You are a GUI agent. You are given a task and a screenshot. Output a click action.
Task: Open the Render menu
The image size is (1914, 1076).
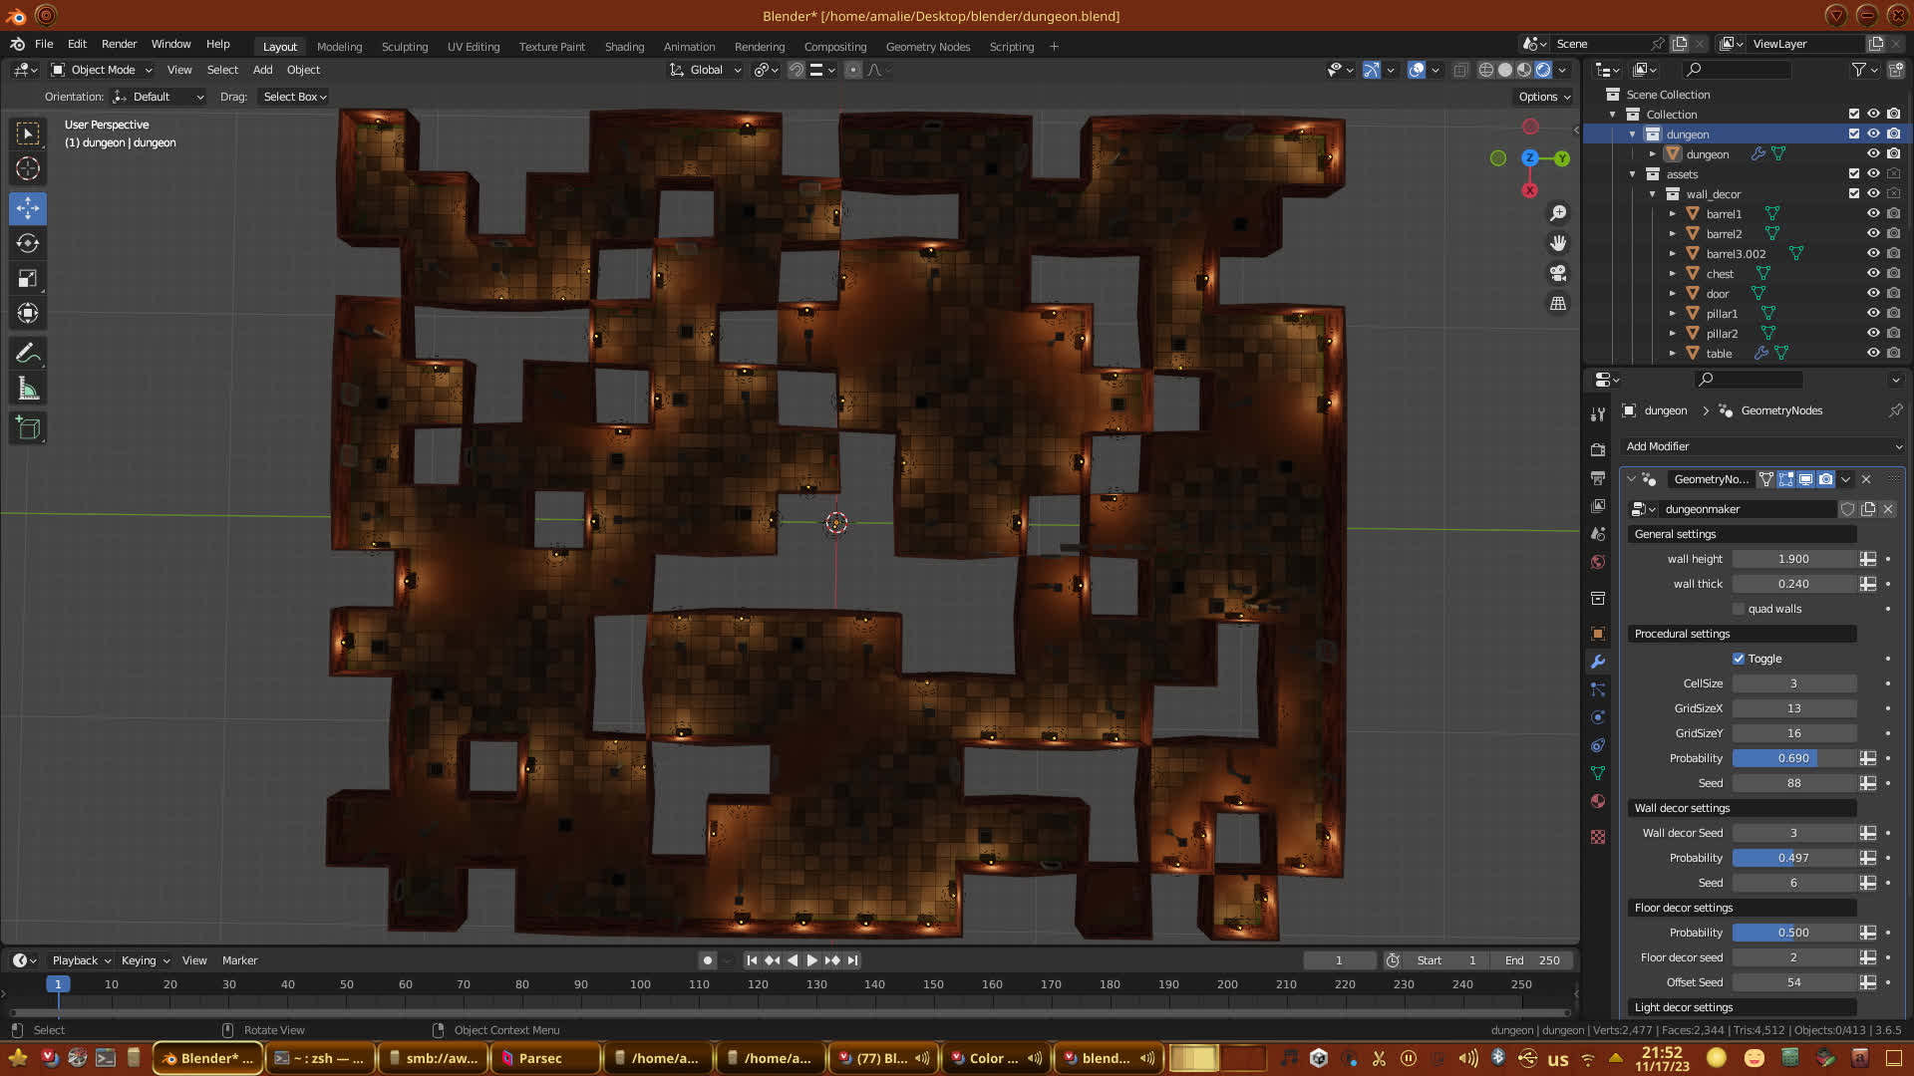tap(119, 44)
